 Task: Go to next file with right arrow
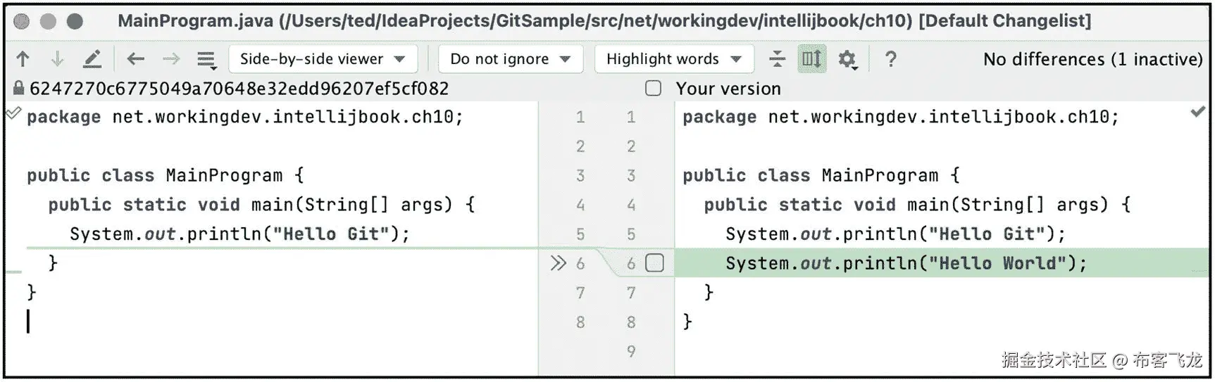tap(171, 59)
